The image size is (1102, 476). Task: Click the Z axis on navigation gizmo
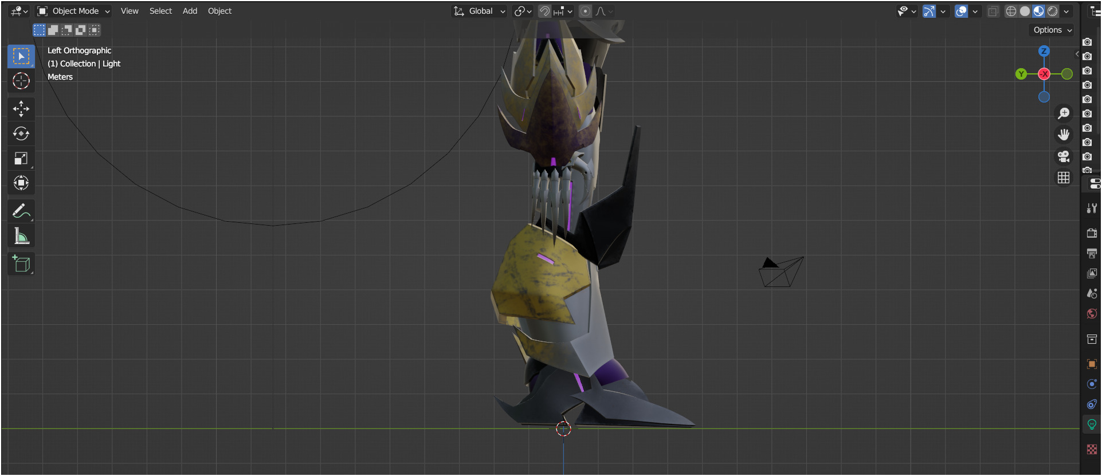1044,51
